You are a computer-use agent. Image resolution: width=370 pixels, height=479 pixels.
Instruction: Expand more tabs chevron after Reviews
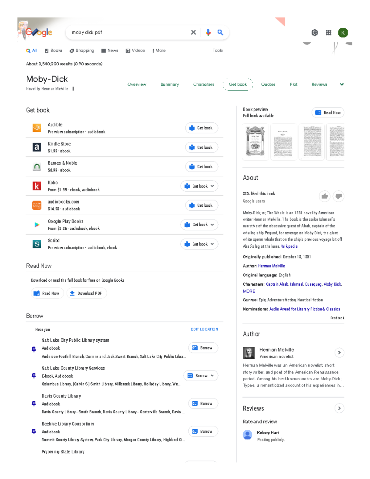342,85
